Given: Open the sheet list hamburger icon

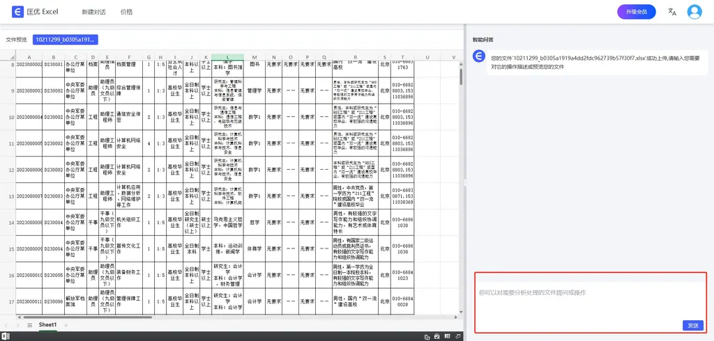Looking at the screenshot, I should 29,325.
